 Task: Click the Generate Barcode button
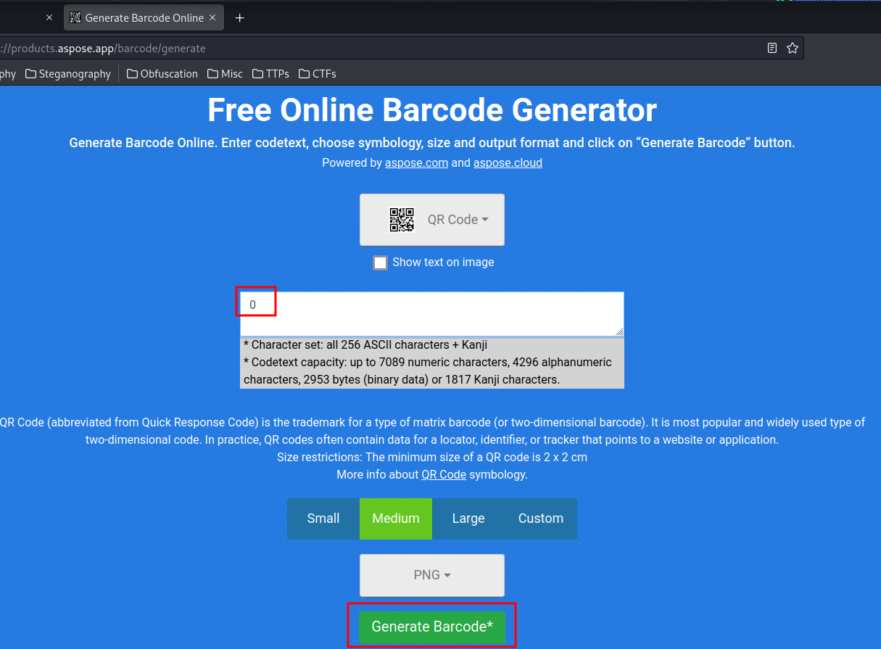pyautogui.click(x=432, y=627)
